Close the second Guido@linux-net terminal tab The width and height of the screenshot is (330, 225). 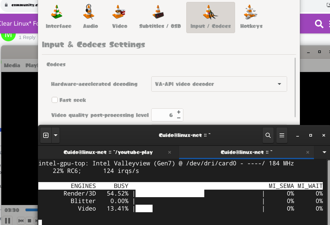pos(307,152)
